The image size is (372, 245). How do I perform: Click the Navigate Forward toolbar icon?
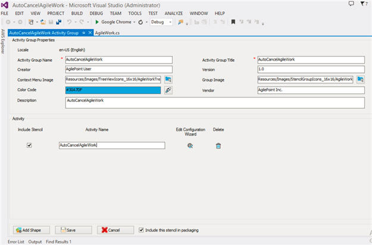point(20,22)
